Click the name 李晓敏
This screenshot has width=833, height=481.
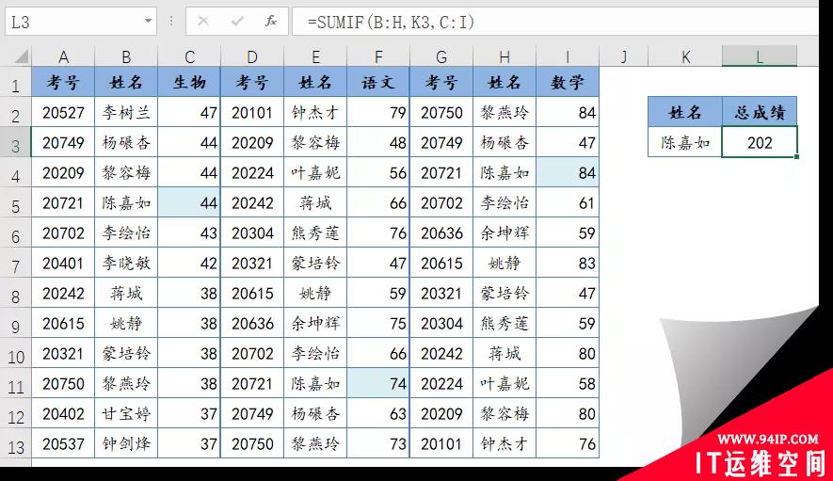(x=126, y=263)
